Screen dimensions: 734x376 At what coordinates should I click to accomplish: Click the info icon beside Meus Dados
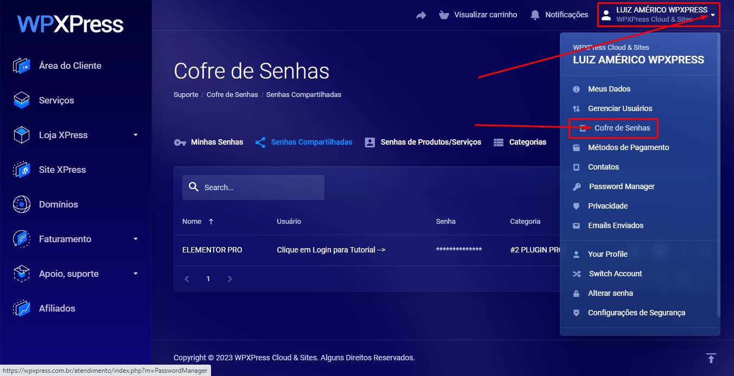tap(577, 89)
